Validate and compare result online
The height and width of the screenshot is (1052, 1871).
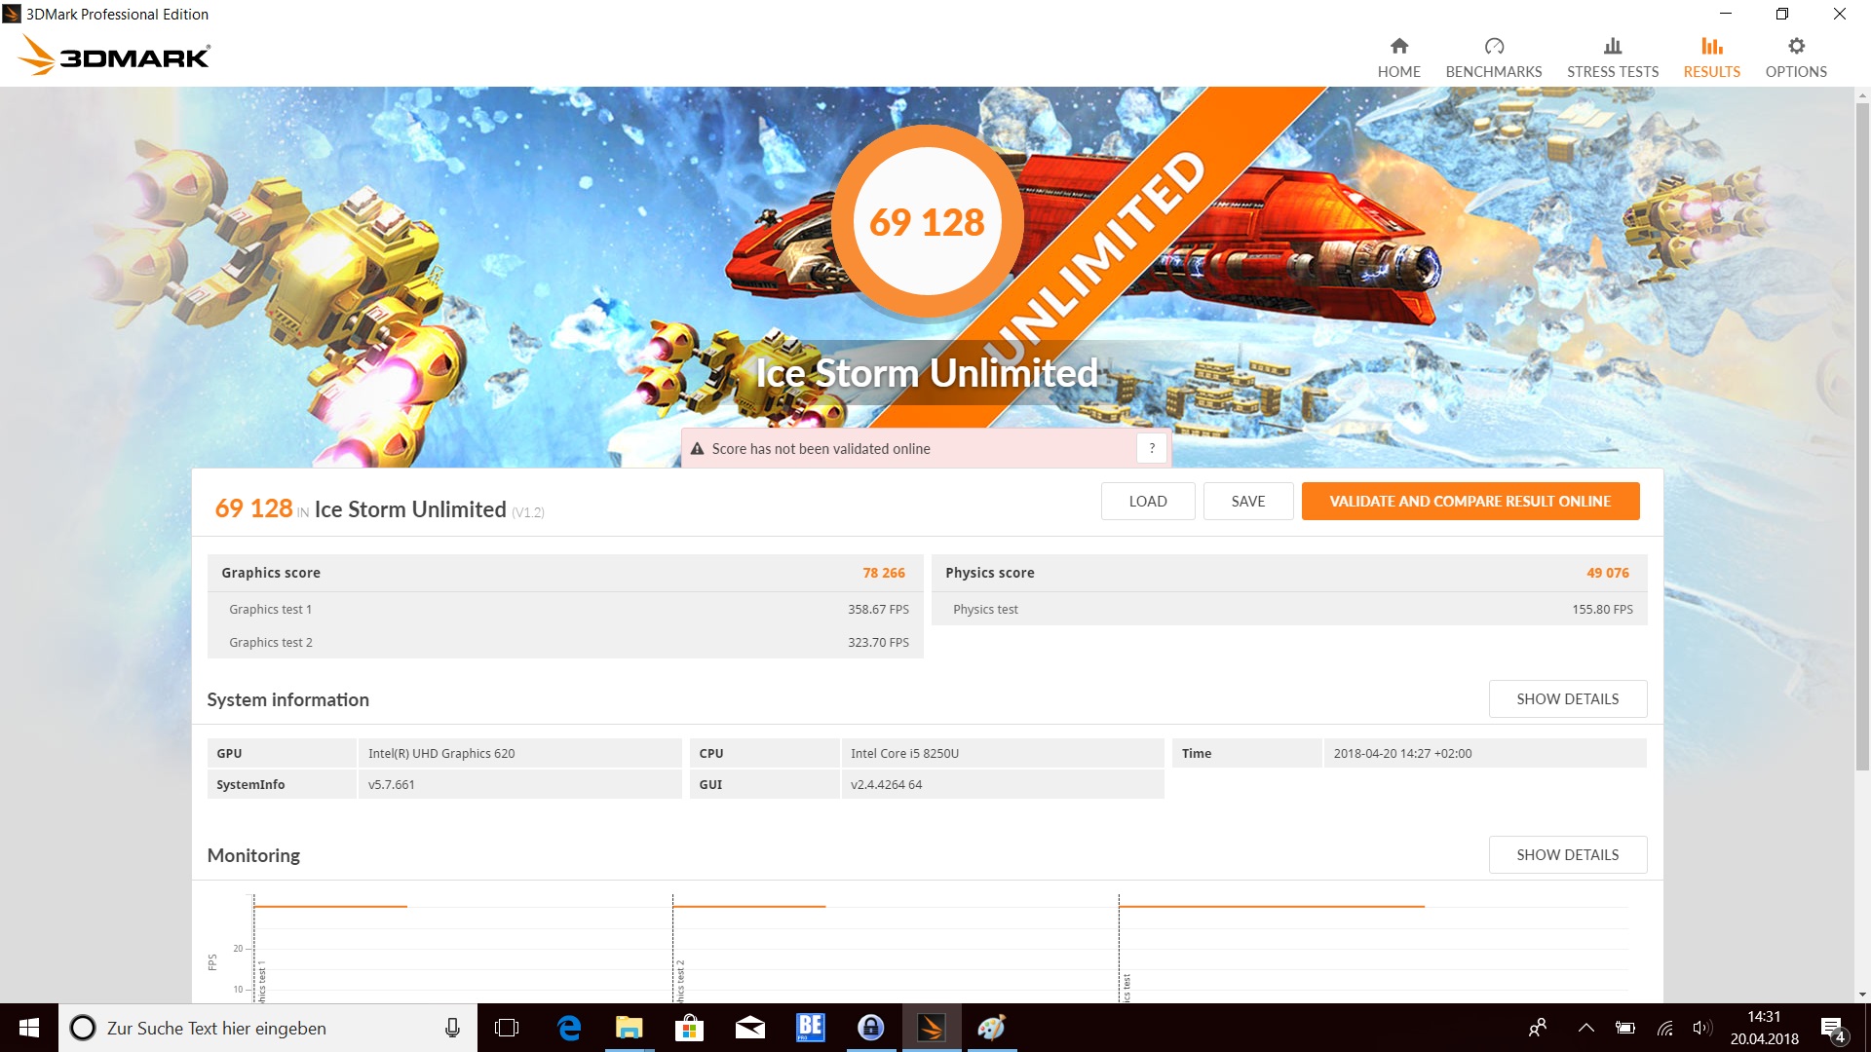pos(1470,502)
